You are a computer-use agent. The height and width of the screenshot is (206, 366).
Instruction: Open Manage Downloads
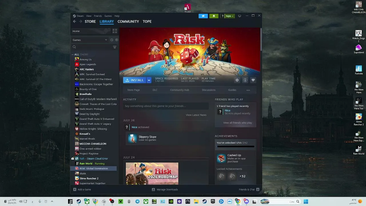(165, 189)
